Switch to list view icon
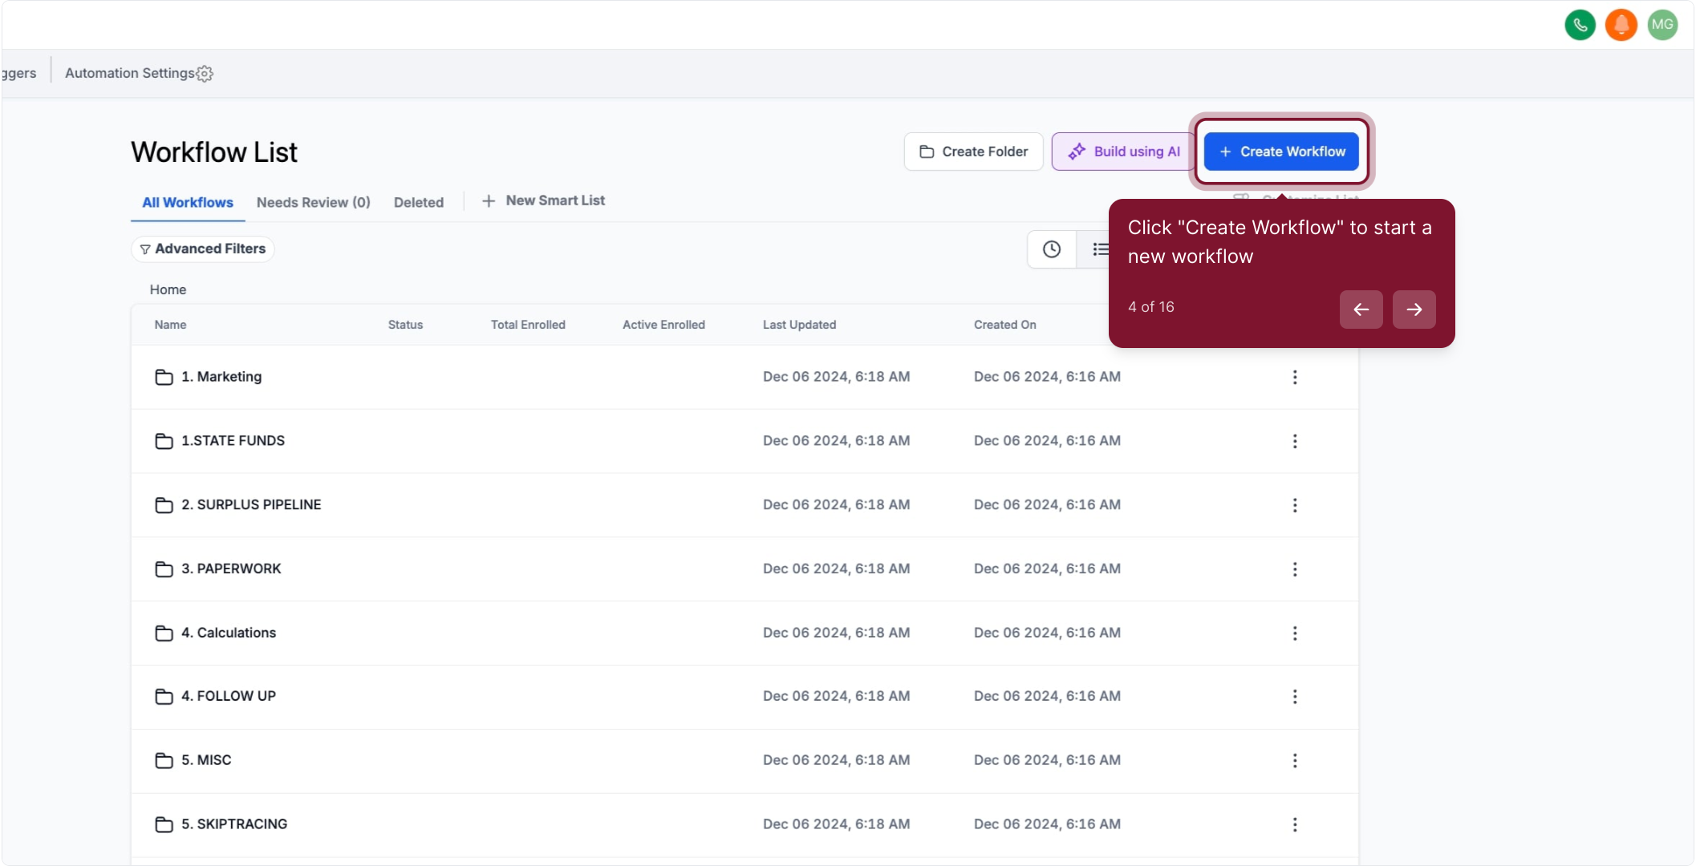 pyautogui.click(x=1100, y=249)
